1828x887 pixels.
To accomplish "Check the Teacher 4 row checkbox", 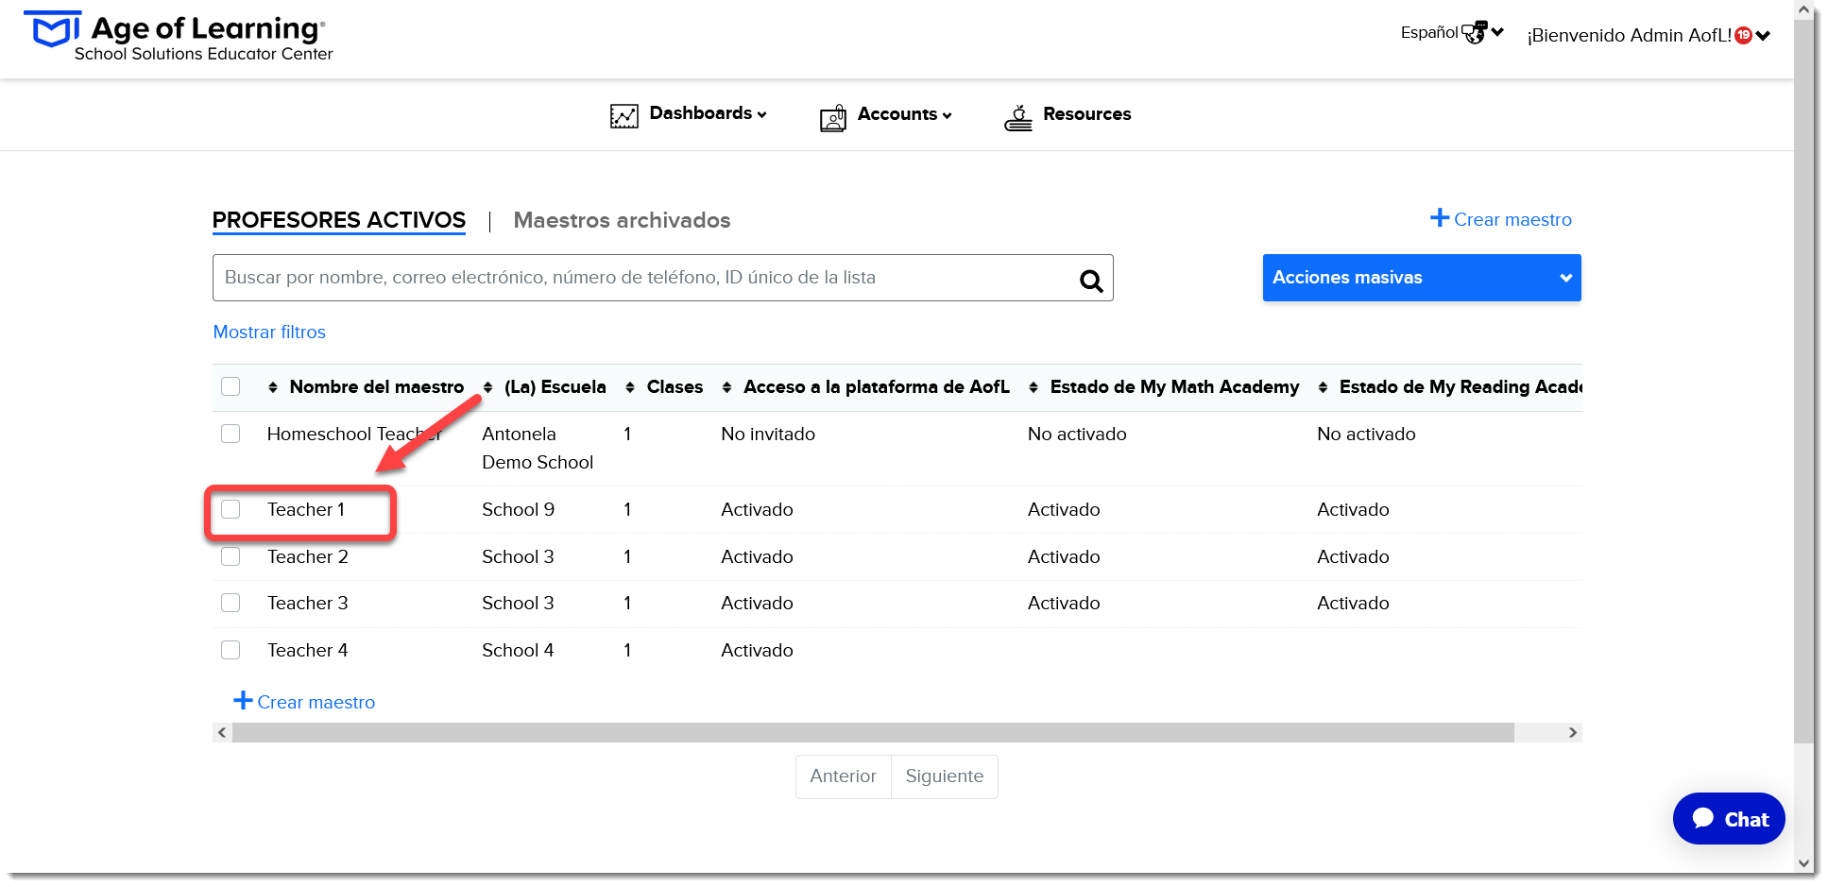I will (x=231, y=650).
